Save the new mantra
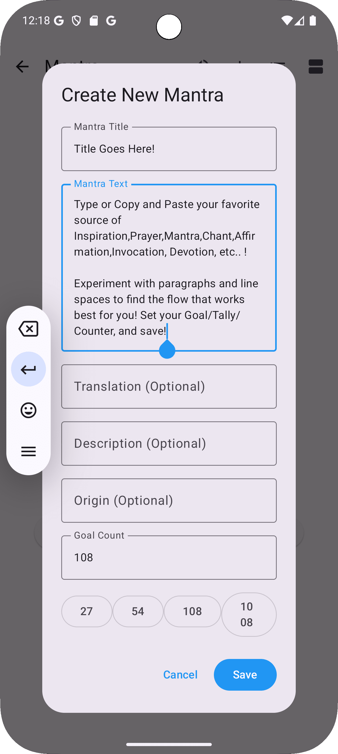 [x=245, y=674]
